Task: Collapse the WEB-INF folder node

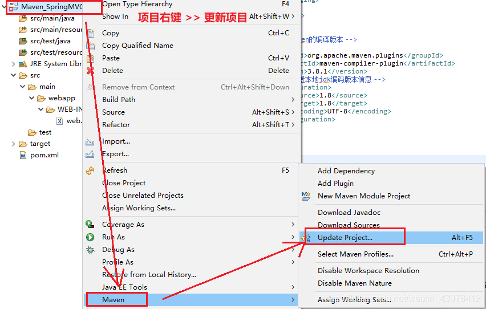Action: pos(40,109)
